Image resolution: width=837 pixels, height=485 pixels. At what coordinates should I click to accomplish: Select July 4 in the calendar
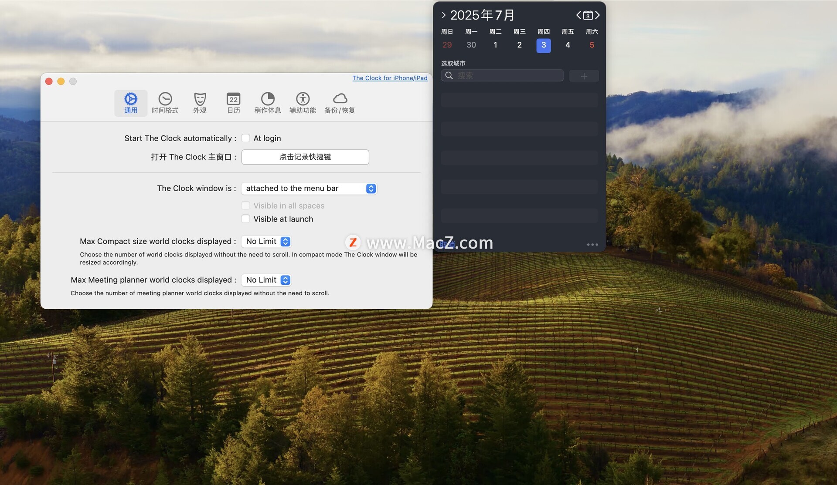coord(568,45)
